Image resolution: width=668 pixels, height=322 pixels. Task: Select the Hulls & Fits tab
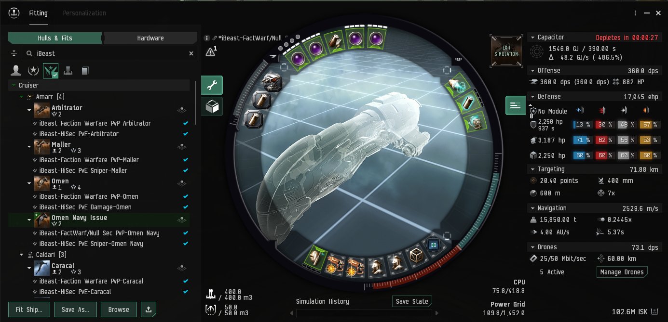pyautogui.click(x=55, y=38)
